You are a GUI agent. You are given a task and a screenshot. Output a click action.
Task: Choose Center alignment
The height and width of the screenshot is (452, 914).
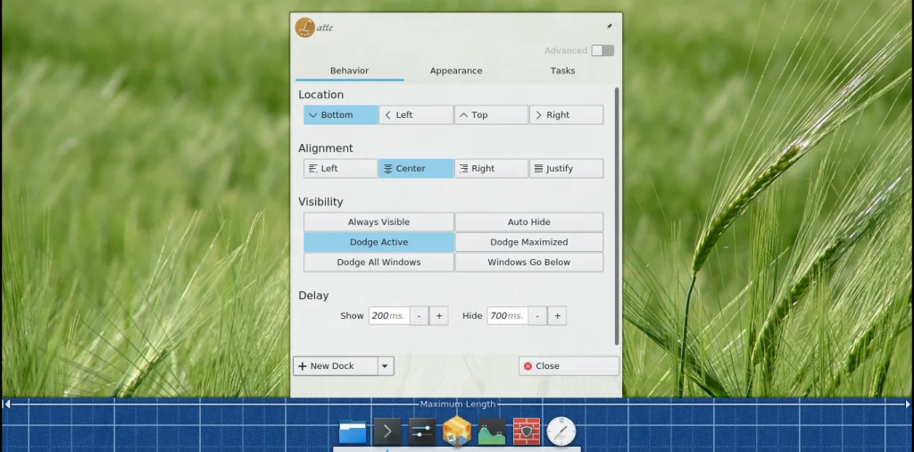point(416,169)
